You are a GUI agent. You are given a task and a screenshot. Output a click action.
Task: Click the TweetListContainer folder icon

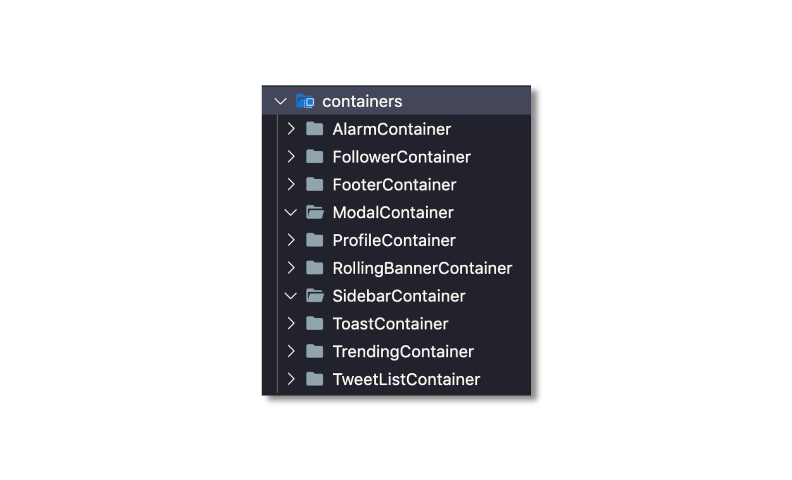coord(315,379)
